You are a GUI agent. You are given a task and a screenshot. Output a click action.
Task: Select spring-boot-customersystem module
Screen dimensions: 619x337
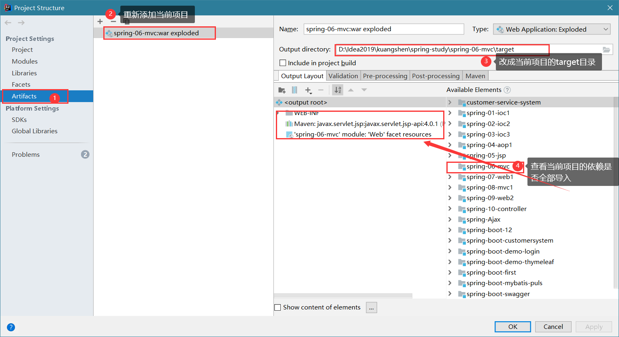[510, 240]
